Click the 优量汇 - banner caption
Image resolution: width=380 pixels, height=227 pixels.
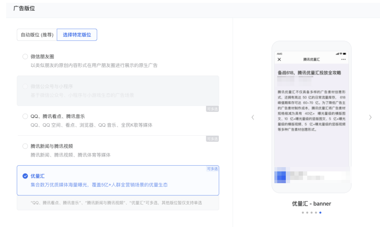311,203
